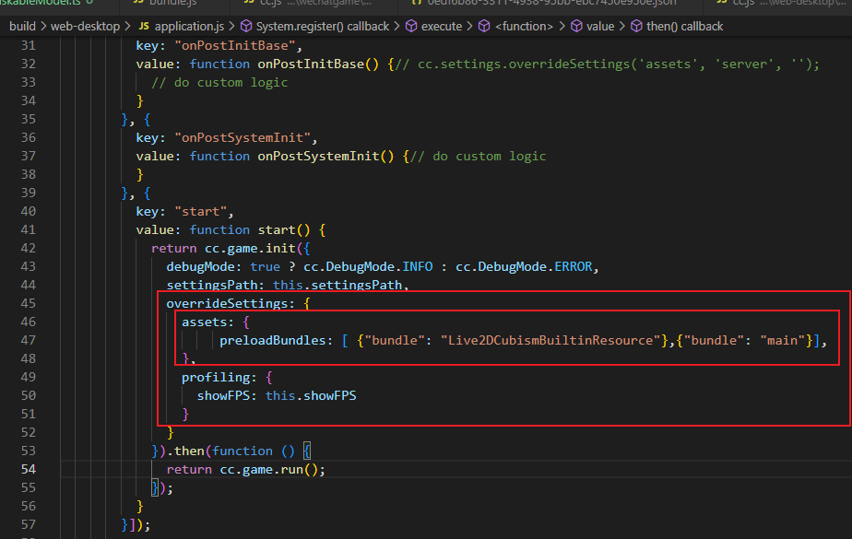Click the "Live2DCubismBuiltinResource" string
Image resolution: width=852 pixels, height=539 pixels.
tap(550, 340)
